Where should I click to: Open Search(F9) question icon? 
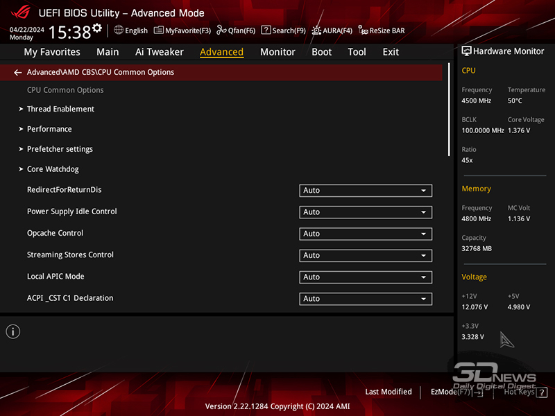[266, 30]
